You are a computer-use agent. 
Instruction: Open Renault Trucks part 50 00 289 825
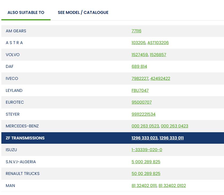click(x=146, y=174)
